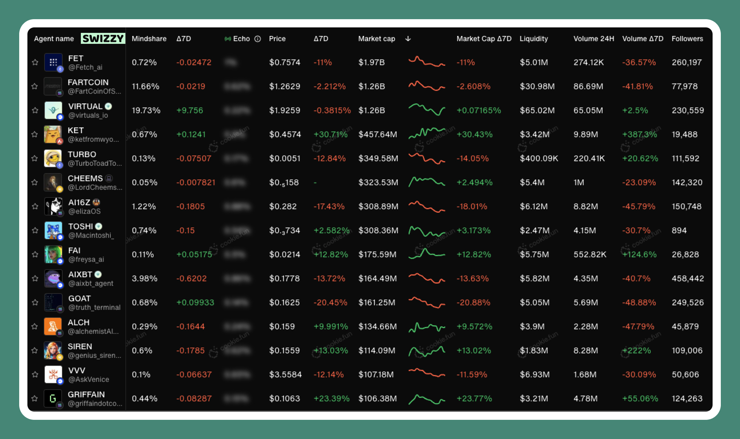The image size is (740, 439).
Task: Click the VIRTUAL verified badge icon
Action: 108,106
